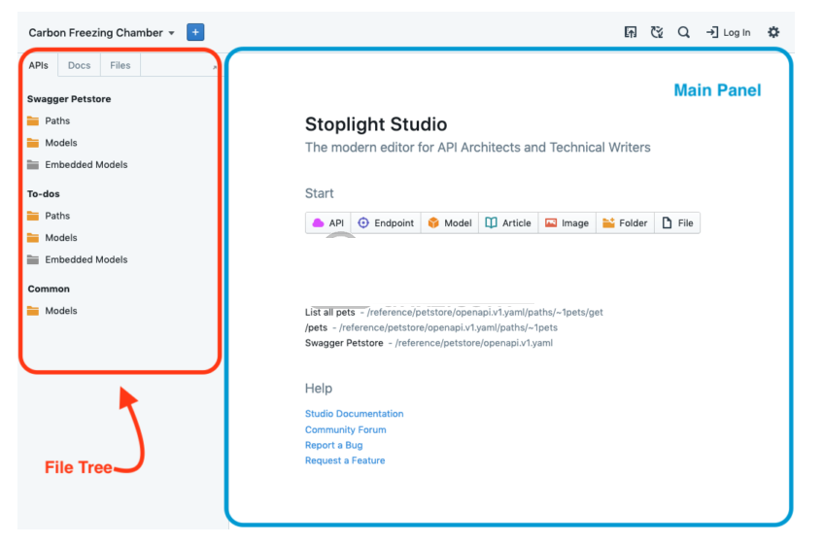
Task: Switch to the Files tab
Action: point(120,66)
